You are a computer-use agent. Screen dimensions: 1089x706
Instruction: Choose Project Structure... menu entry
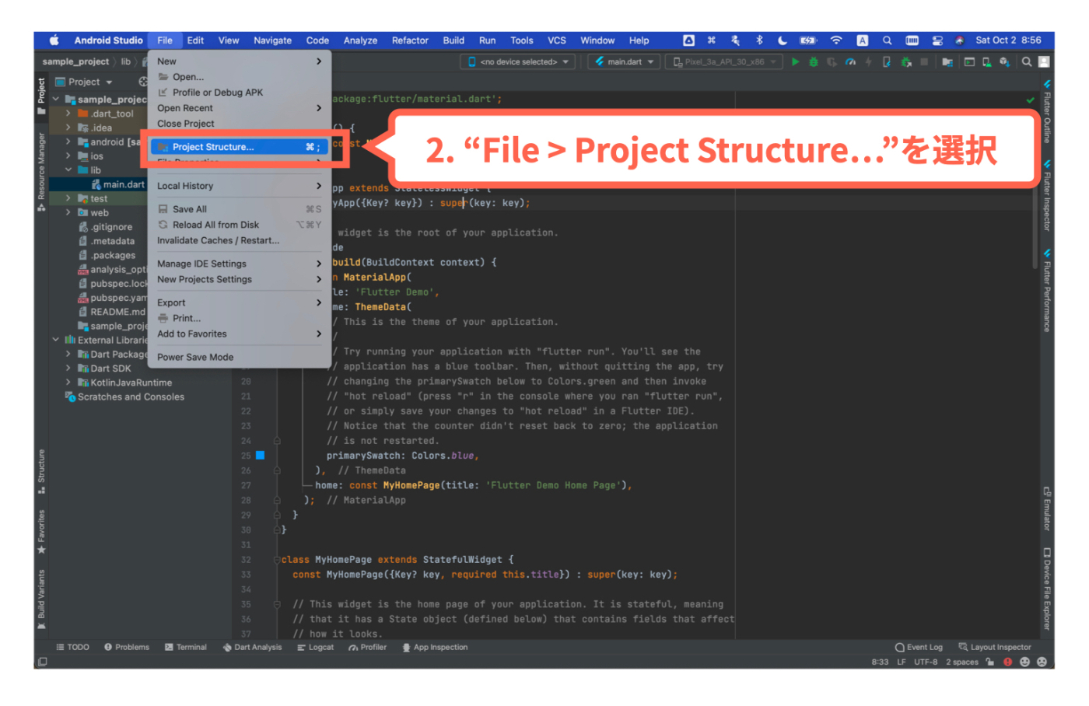pos(240,147)
